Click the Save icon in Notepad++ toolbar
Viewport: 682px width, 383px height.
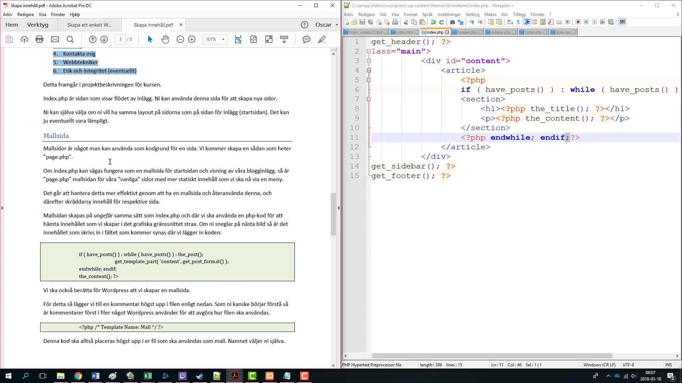[362, 22]
